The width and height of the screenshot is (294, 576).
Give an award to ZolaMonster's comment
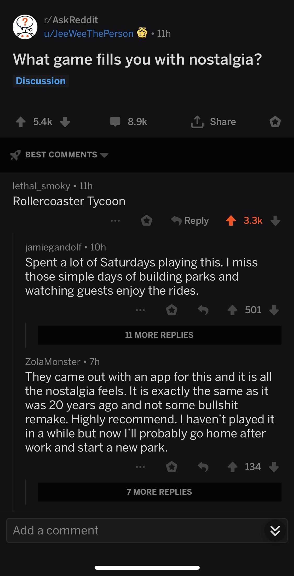tap(172, 467)
